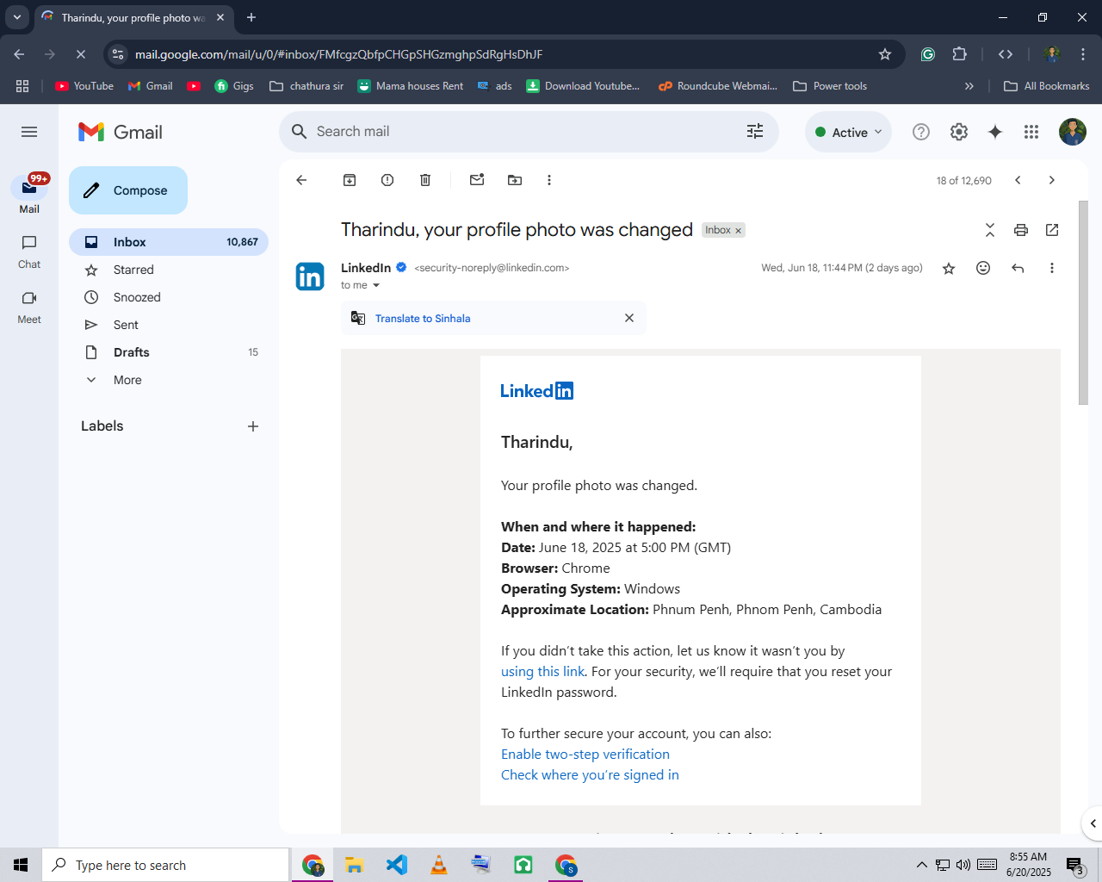Create a new label with plus icon
This screenshot has height=882, width=1102.
pyautogui.click(x=253, y=426)
